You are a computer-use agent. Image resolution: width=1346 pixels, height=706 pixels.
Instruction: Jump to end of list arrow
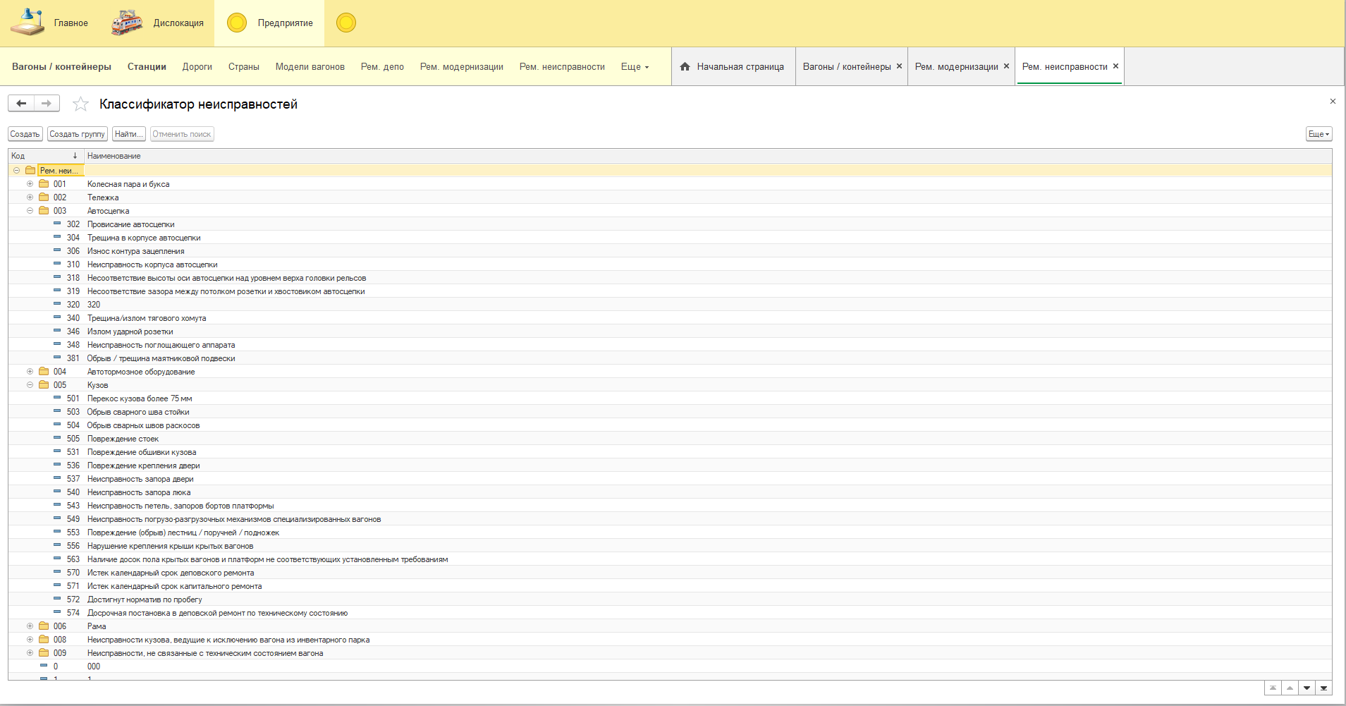click(x=1323, y=688)
